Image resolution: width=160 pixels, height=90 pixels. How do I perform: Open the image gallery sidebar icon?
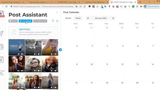tap(2, 47)
